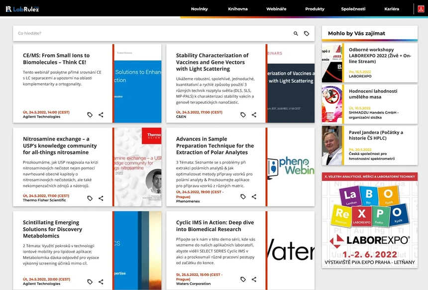Click 'SHIMADZU Handels GmbH' sidebar text
The image size is (428, 290).
point(374,115)
